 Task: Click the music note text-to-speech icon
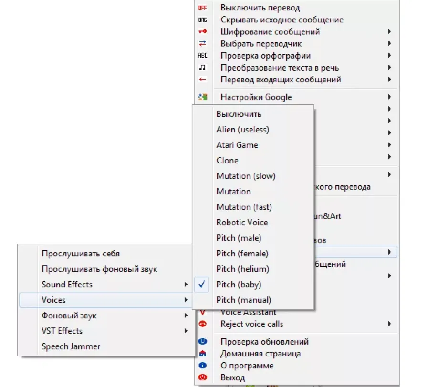pyautogui.click(x=202, y=67)
